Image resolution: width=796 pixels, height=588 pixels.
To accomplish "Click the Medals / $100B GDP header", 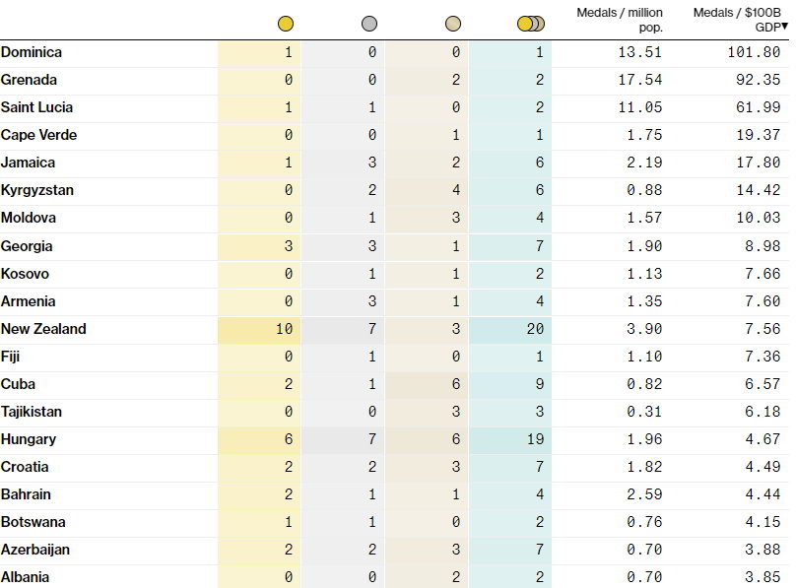I will 737,20.
